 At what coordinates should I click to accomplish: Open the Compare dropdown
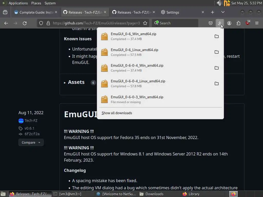coord(31,143)
